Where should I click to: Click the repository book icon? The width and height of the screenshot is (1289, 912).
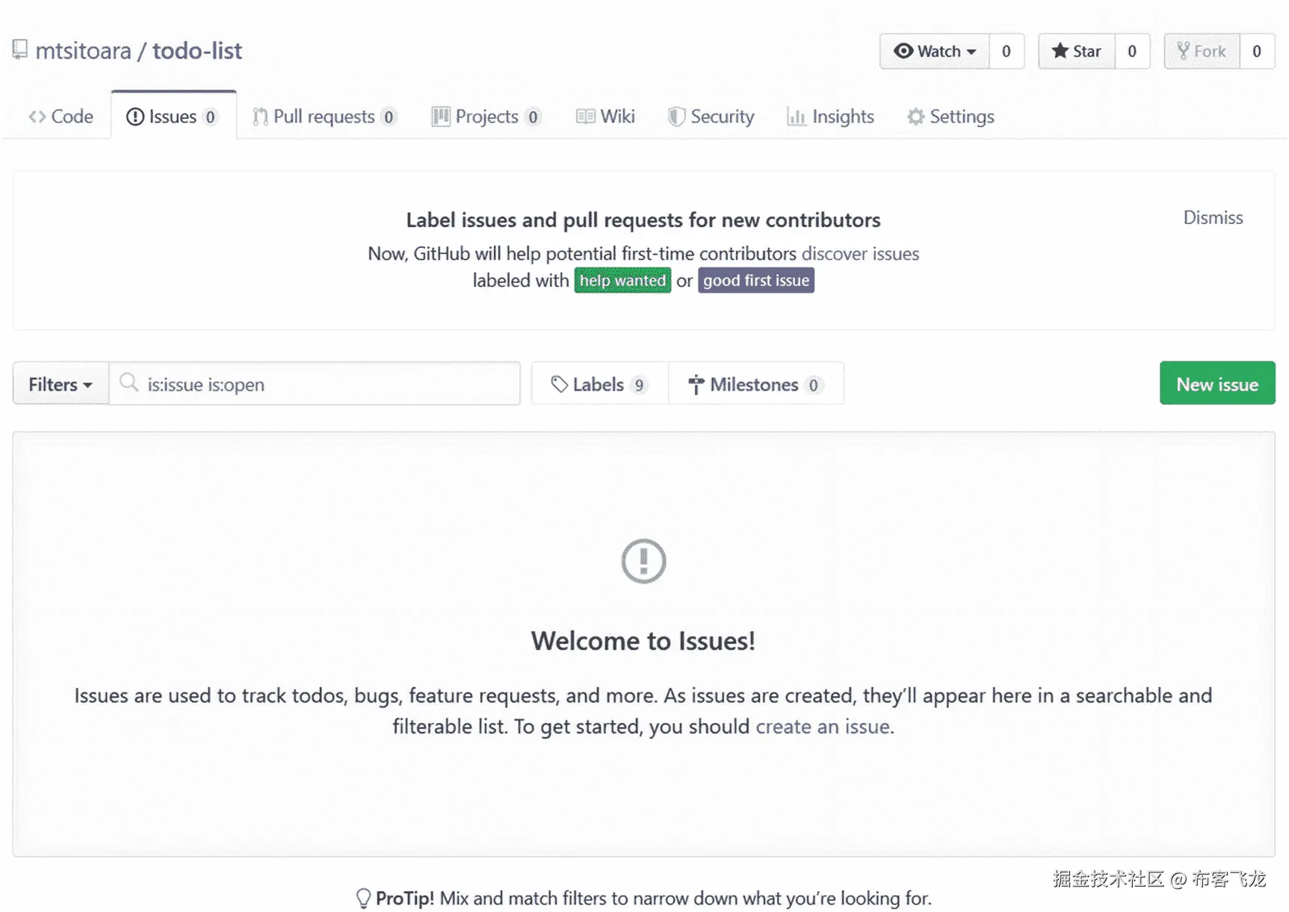[x=20, y=50]
